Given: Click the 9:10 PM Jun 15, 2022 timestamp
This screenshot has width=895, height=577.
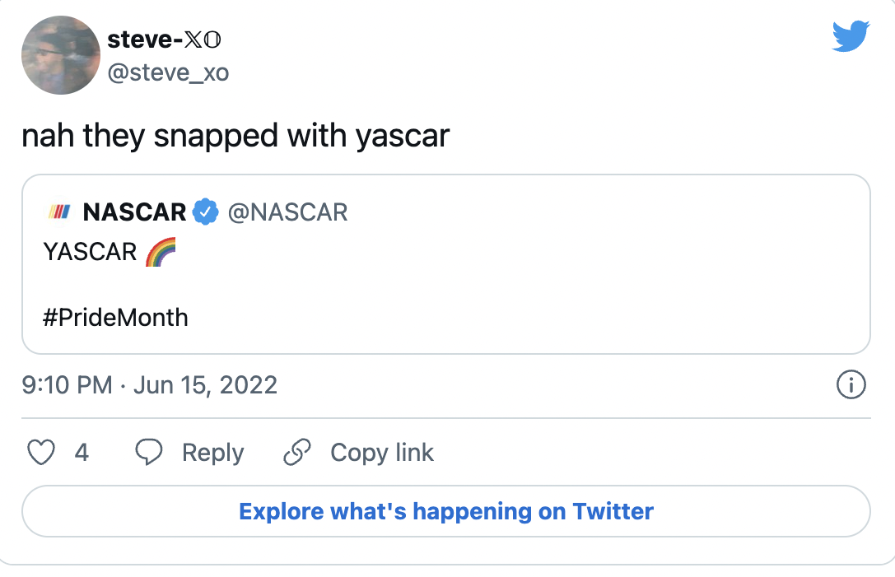Looking at the screenshot, I should (x=150, y=385).
